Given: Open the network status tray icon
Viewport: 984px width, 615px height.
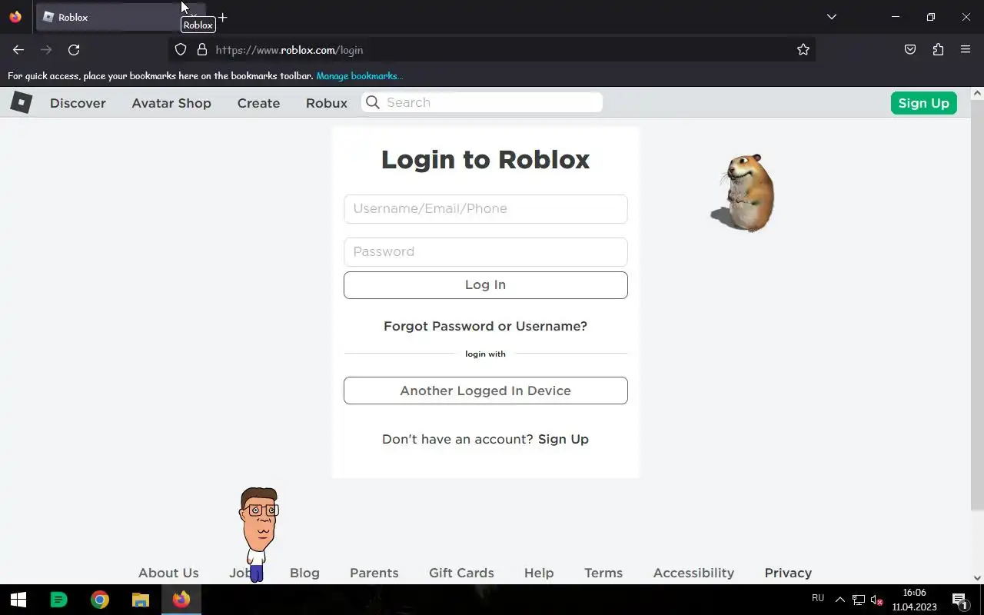Looking at the screenshot, I should point(858,600).
